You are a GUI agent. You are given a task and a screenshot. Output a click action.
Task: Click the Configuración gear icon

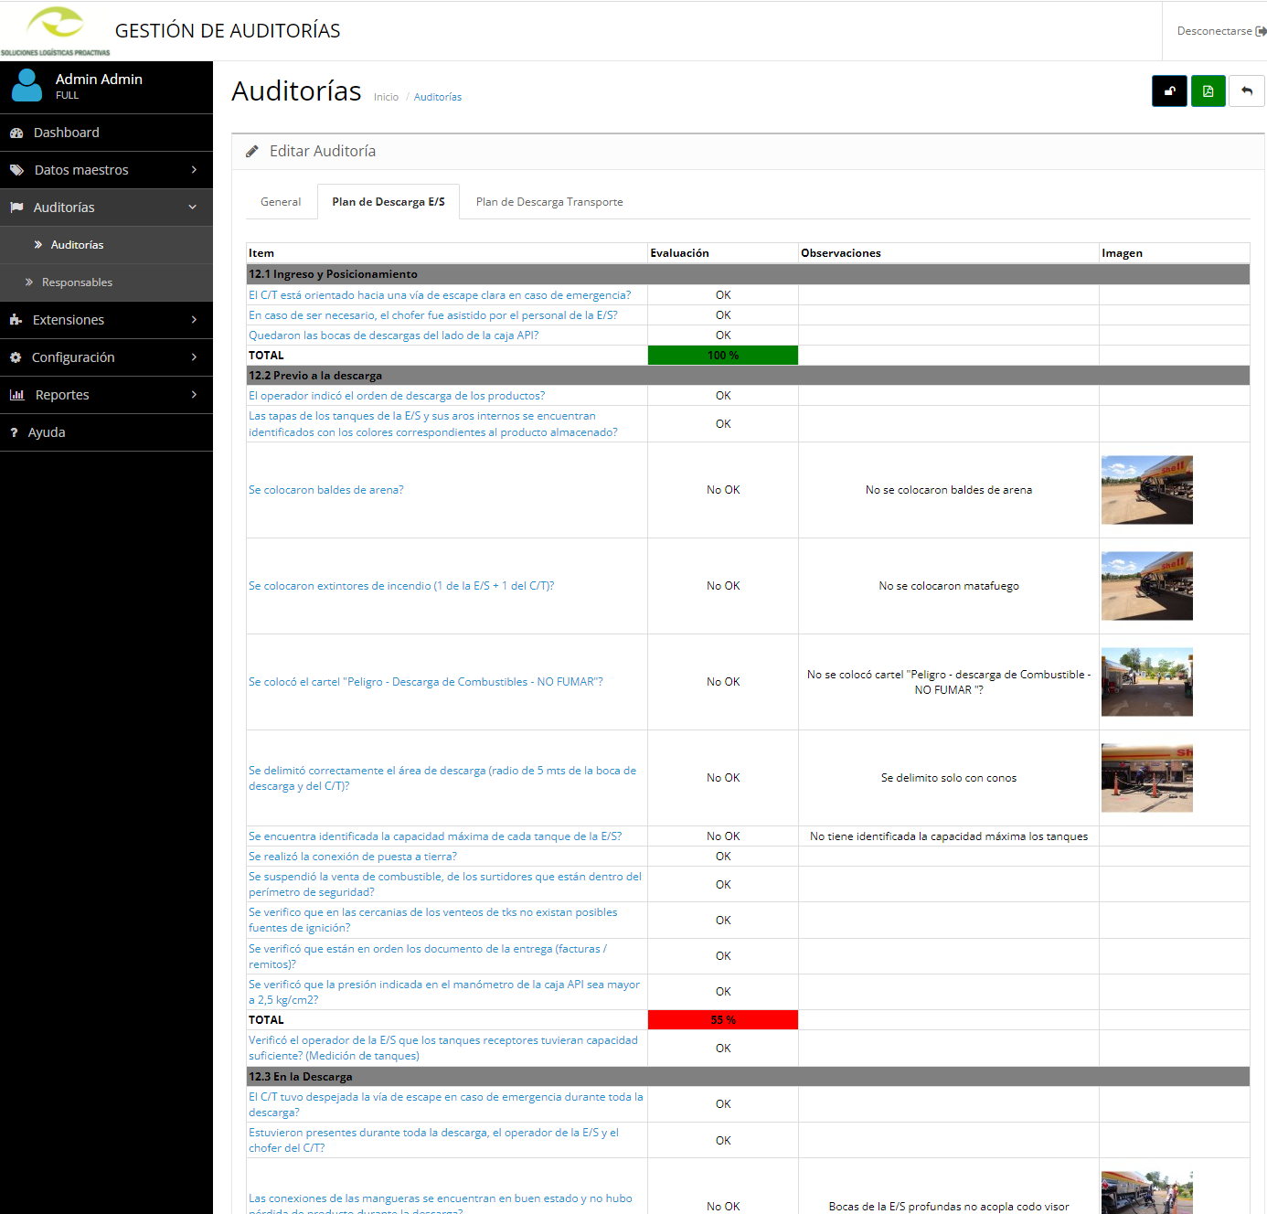coord(16,357)
